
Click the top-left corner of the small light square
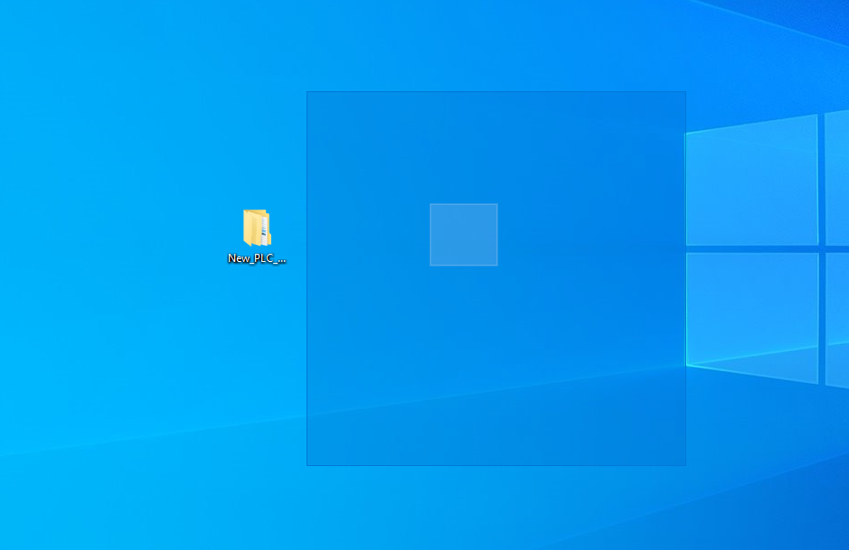(431, 205)
